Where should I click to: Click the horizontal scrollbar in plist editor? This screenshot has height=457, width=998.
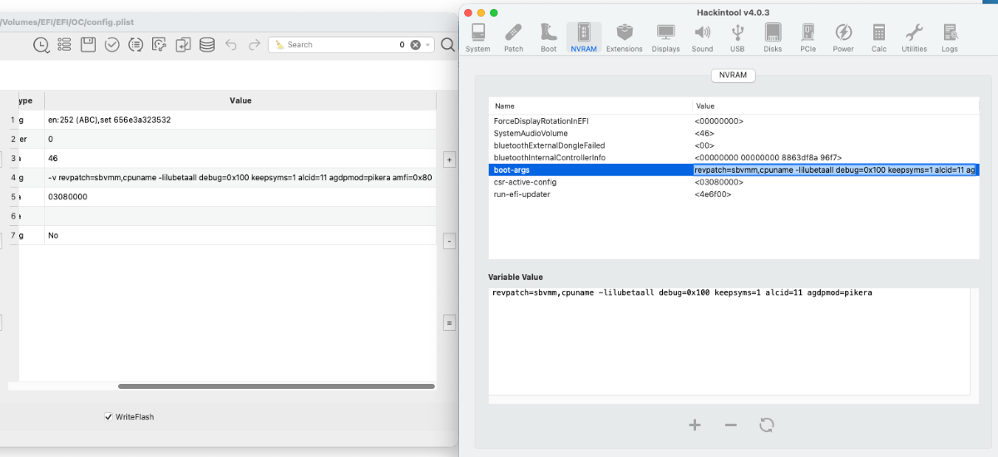[276, 386]
